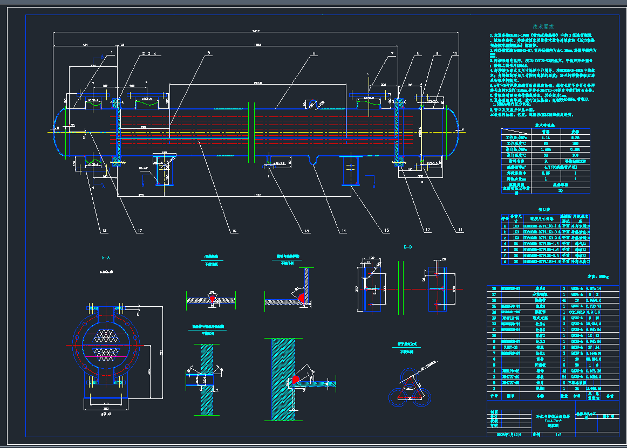Click the technical characteristics table header row
Viewport: 627px width, 448px height.
pos(546,130)
